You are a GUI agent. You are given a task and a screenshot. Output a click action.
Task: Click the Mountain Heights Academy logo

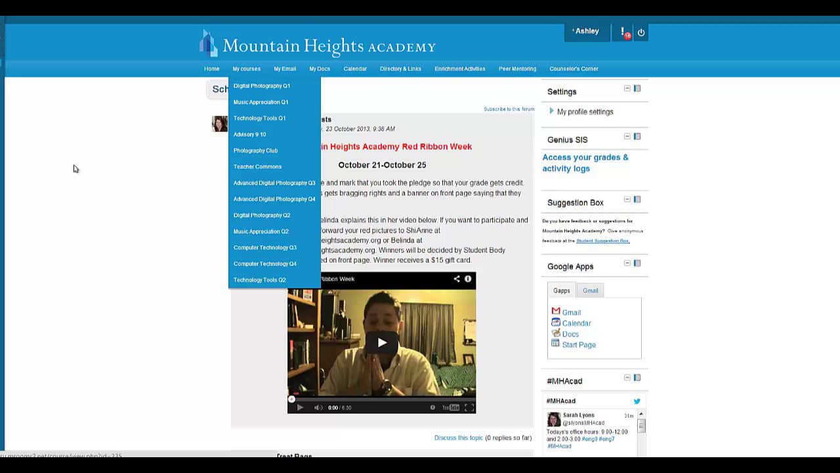coord(318,45)
